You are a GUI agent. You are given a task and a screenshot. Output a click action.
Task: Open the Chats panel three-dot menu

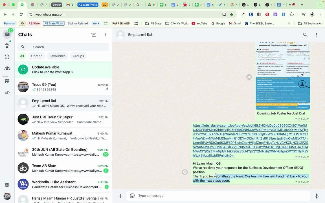point(105,35)
